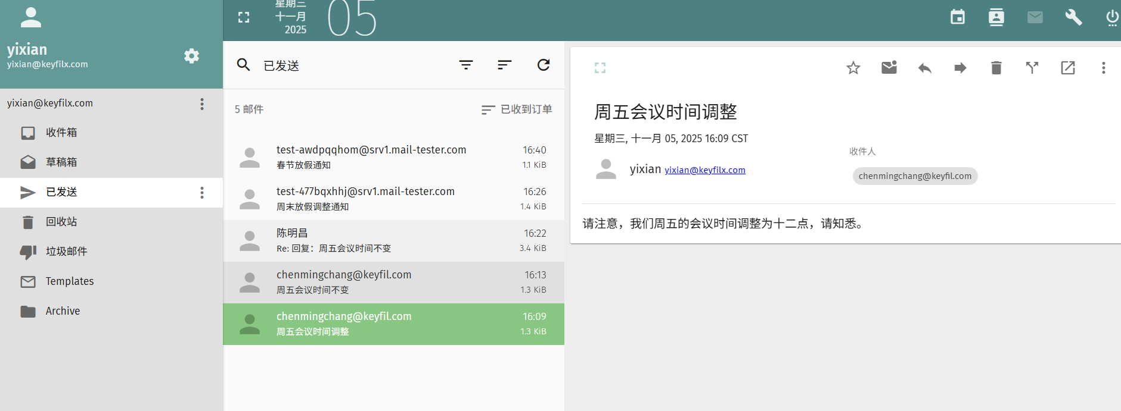
Task: Click the power logout icon
Action: [1111, 17]
